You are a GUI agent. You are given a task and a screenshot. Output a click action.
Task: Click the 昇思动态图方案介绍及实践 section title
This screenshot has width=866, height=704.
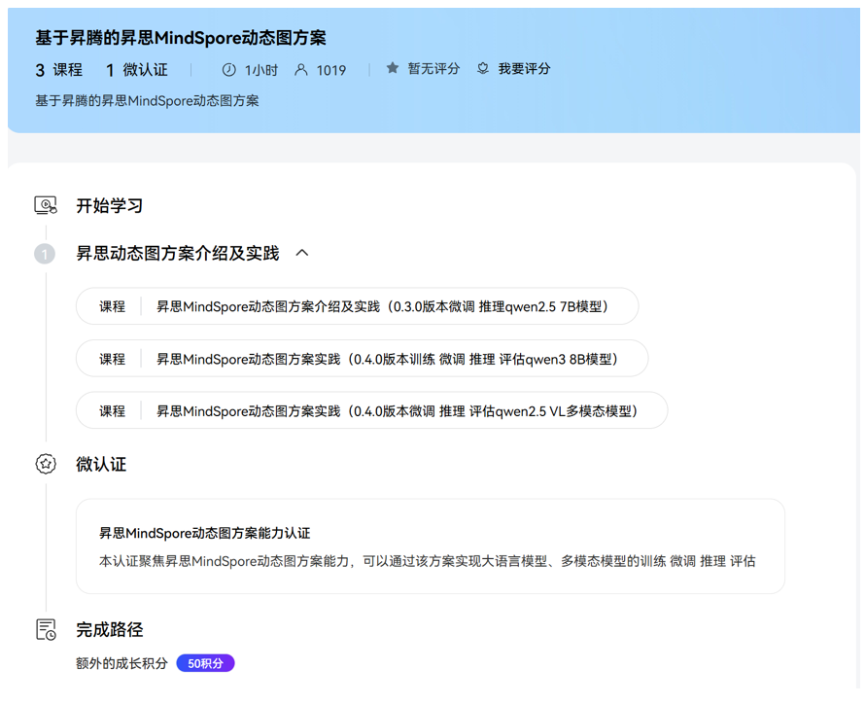click(178, 253)
